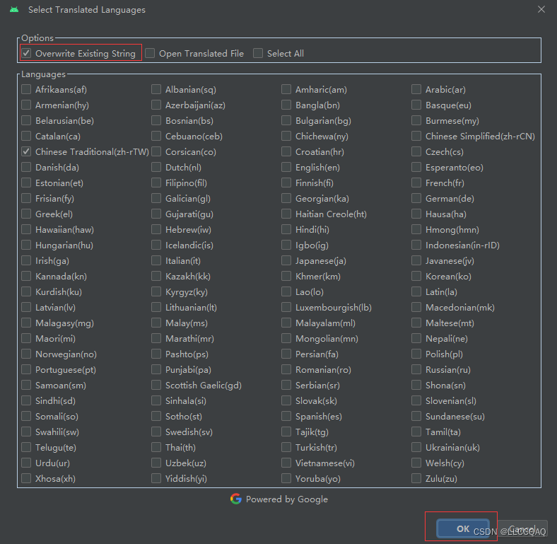Image resolution: width=557 pixels, height=544 pixels.
Task: Check Zulu(zu) language
Action: tap(416, 479)
